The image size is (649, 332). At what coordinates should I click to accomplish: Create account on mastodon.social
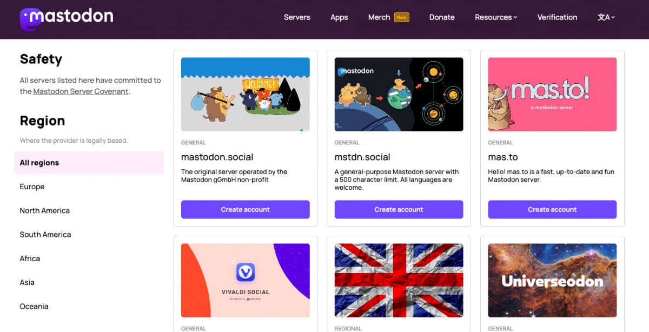[245, 209]
